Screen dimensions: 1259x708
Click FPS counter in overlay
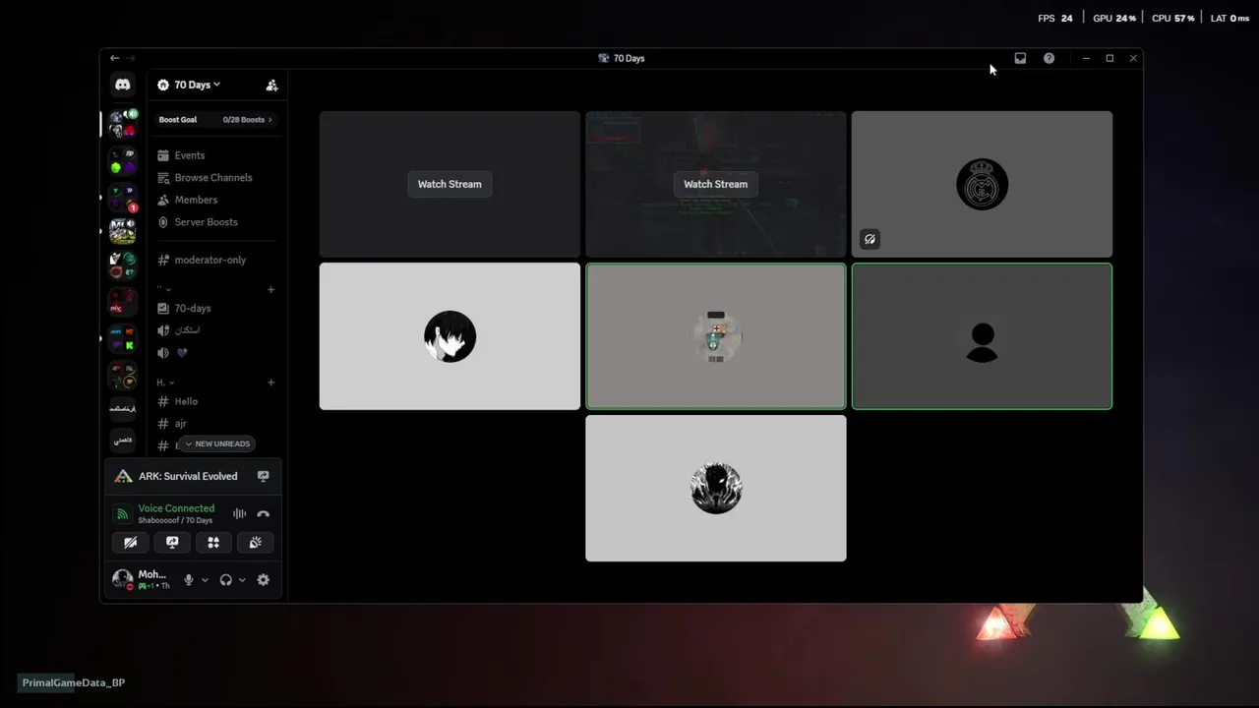point(1055,18)
